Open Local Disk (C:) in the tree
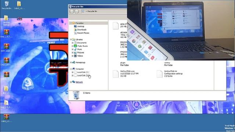 (x=83, y=72)
